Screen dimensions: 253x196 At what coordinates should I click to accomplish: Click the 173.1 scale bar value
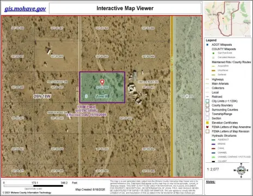(35, 183)
